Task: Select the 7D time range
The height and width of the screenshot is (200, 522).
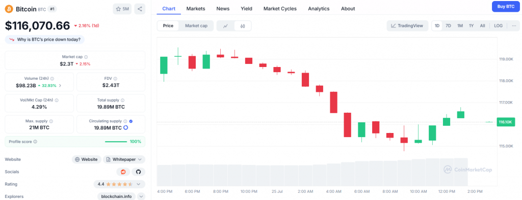Action: click(449, 25)
